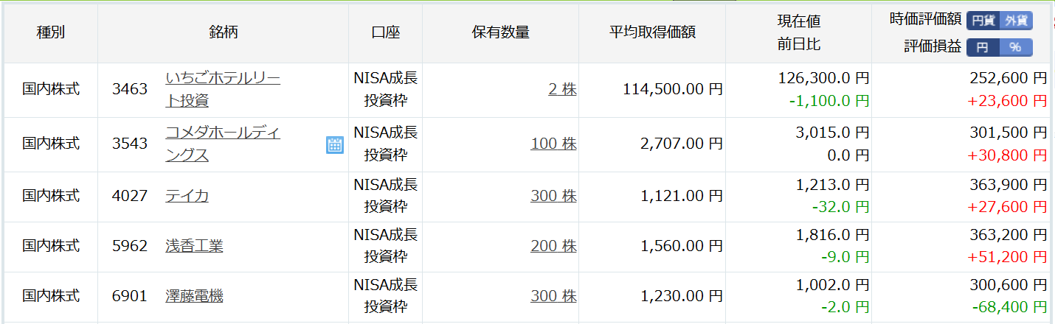Viewport: 1055px width, 324px height.
Task: Switch market value display to 円貨
Action: (x=983, y=21)
